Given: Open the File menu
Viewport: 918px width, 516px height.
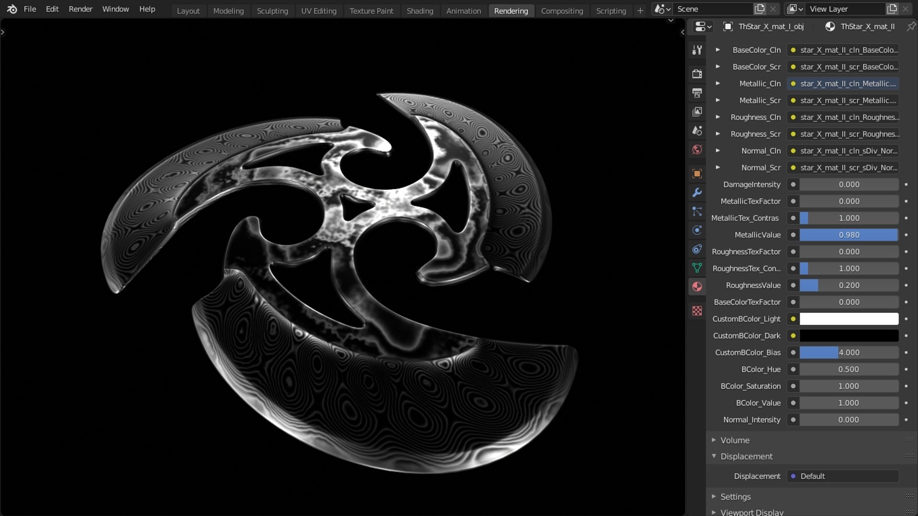Looking at the screenshot, I should click(30, 9).
